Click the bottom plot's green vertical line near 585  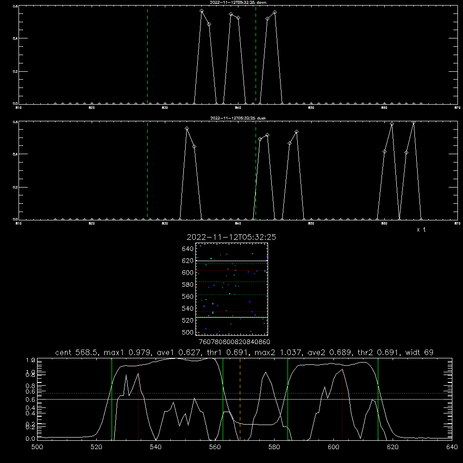click(x=288, y=399)
